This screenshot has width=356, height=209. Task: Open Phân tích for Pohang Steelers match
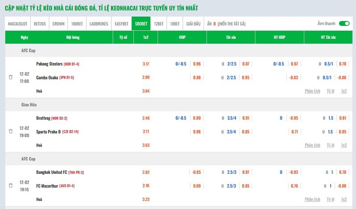click(x=312, y=91)
